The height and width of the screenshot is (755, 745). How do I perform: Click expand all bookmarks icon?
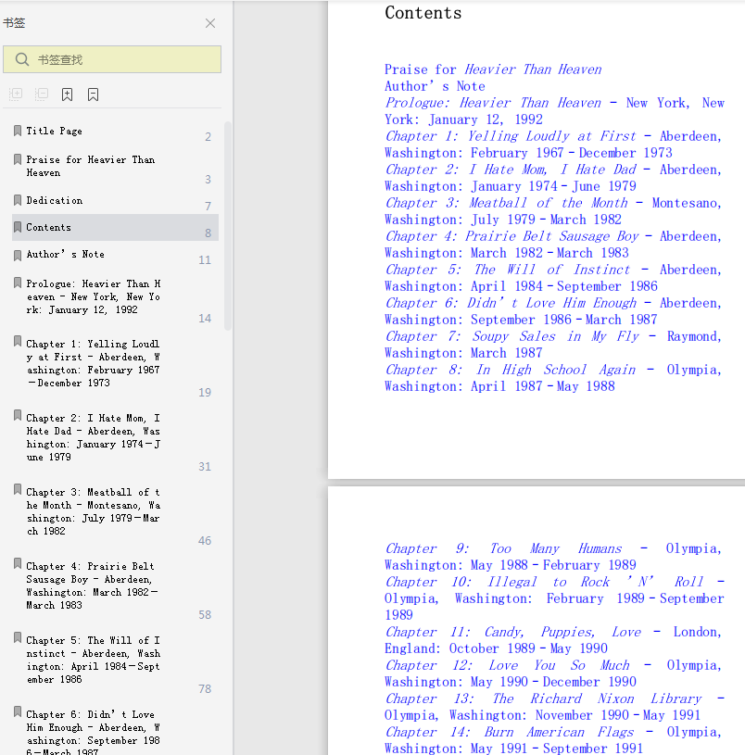[x=16, y=94]
